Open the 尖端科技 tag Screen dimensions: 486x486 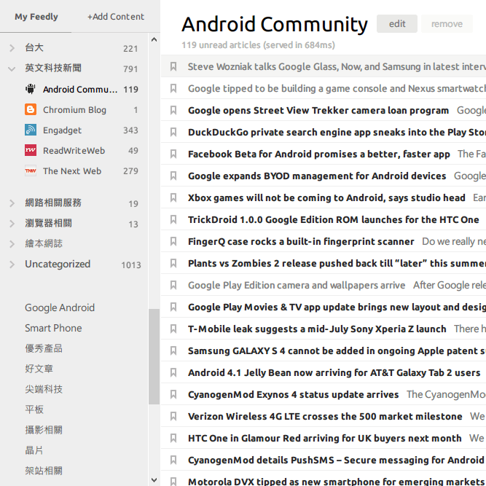(44, 389)
